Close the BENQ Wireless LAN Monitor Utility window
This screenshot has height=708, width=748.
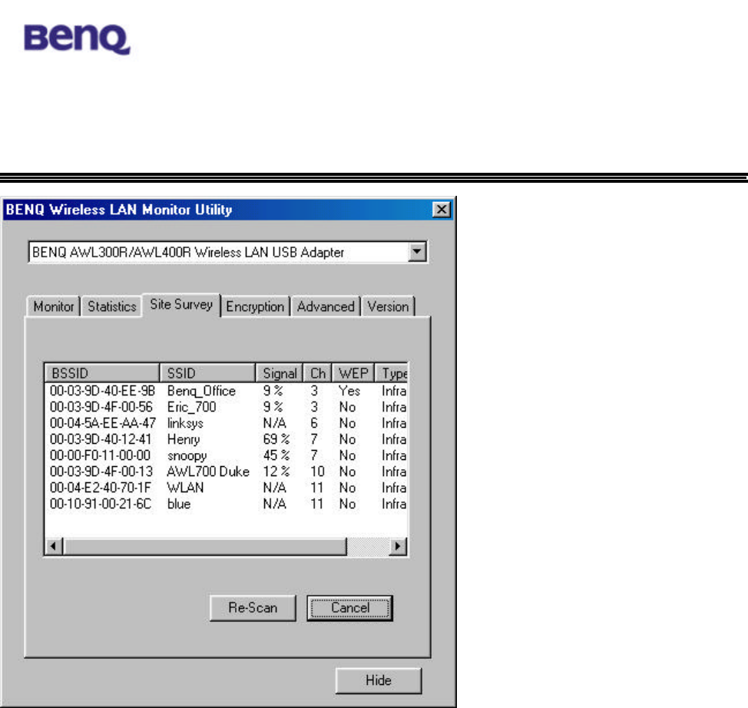coord(442,210)
